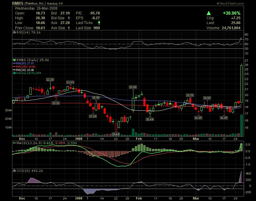Image resolution: width=256 pixels, height=201 pixels.
Task: Click the MA(50) 17.97 legend entry
Action: 25,63
